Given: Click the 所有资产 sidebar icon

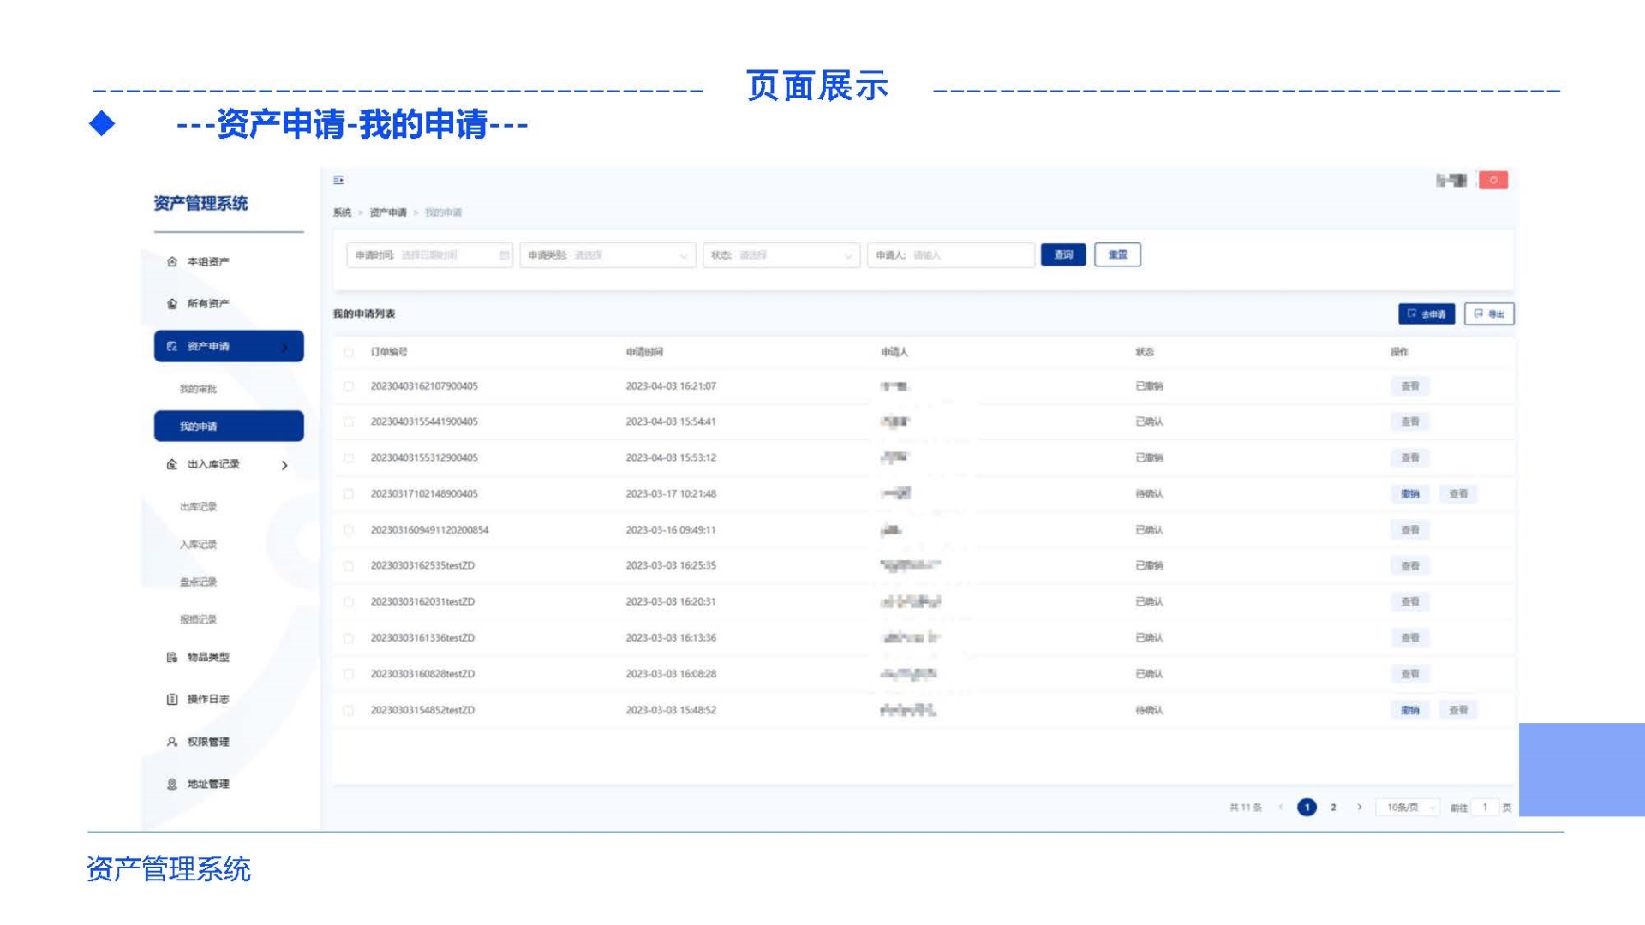Looking at the screenshot, I should (x=172, y=303).
